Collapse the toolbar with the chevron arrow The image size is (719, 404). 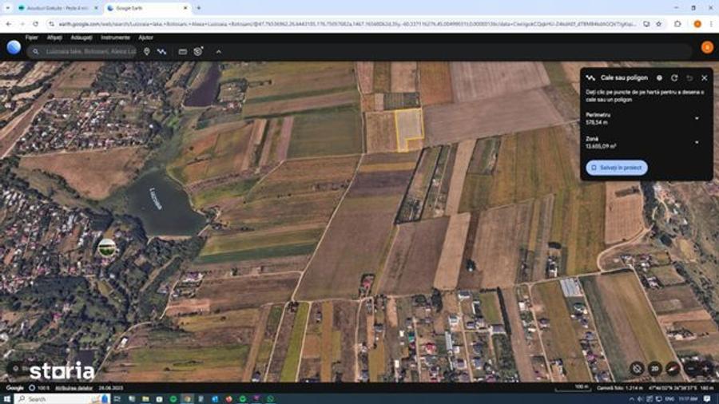(219, 52)
